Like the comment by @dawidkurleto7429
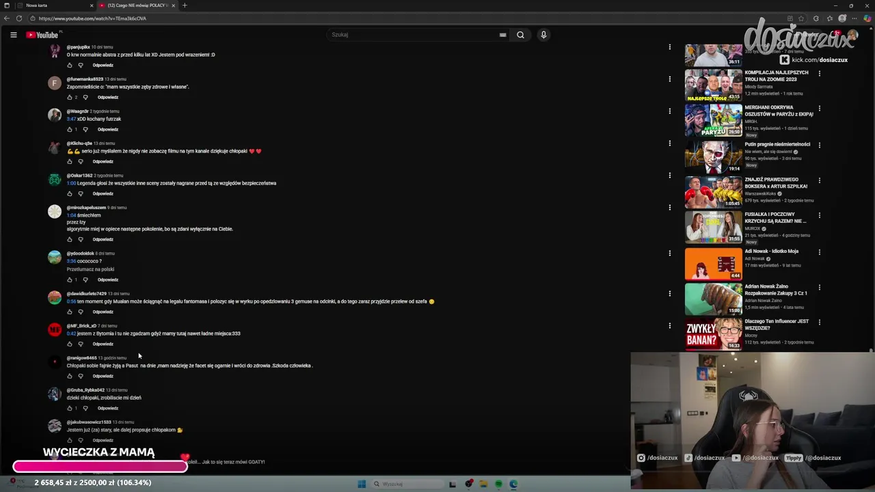875x492 pixels. pyautogui.click(x=69, y=312)
